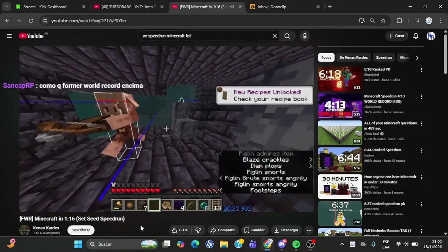This screenshot has height=252, width=448.
Task: Open Chrome profile avatar
Action: pos(429,21)
